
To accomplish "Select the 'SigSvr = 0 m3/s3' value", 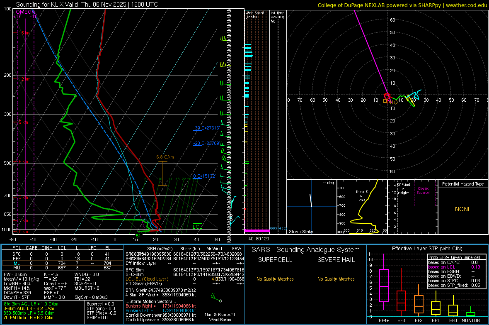I will 91,297.
